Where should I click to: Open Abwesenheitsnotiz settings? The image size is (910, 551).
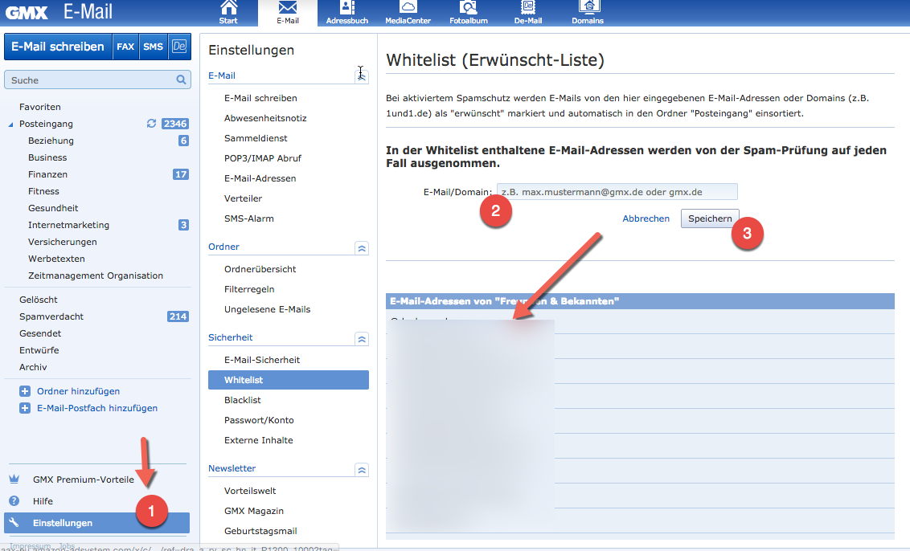click(265, 118)
